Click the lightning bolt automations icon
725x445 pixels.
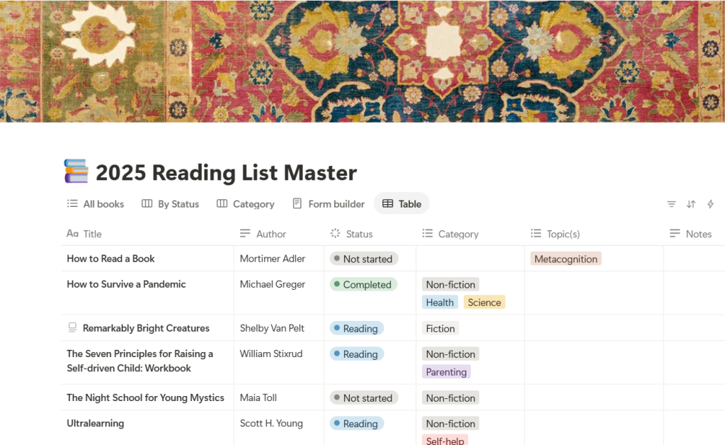click(x=710, y=204)
